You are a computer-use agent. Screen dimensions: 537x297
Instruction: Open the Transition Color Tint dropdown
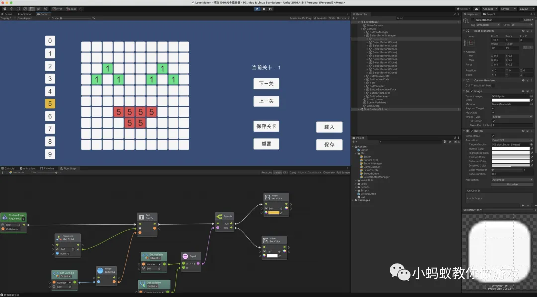512,140
